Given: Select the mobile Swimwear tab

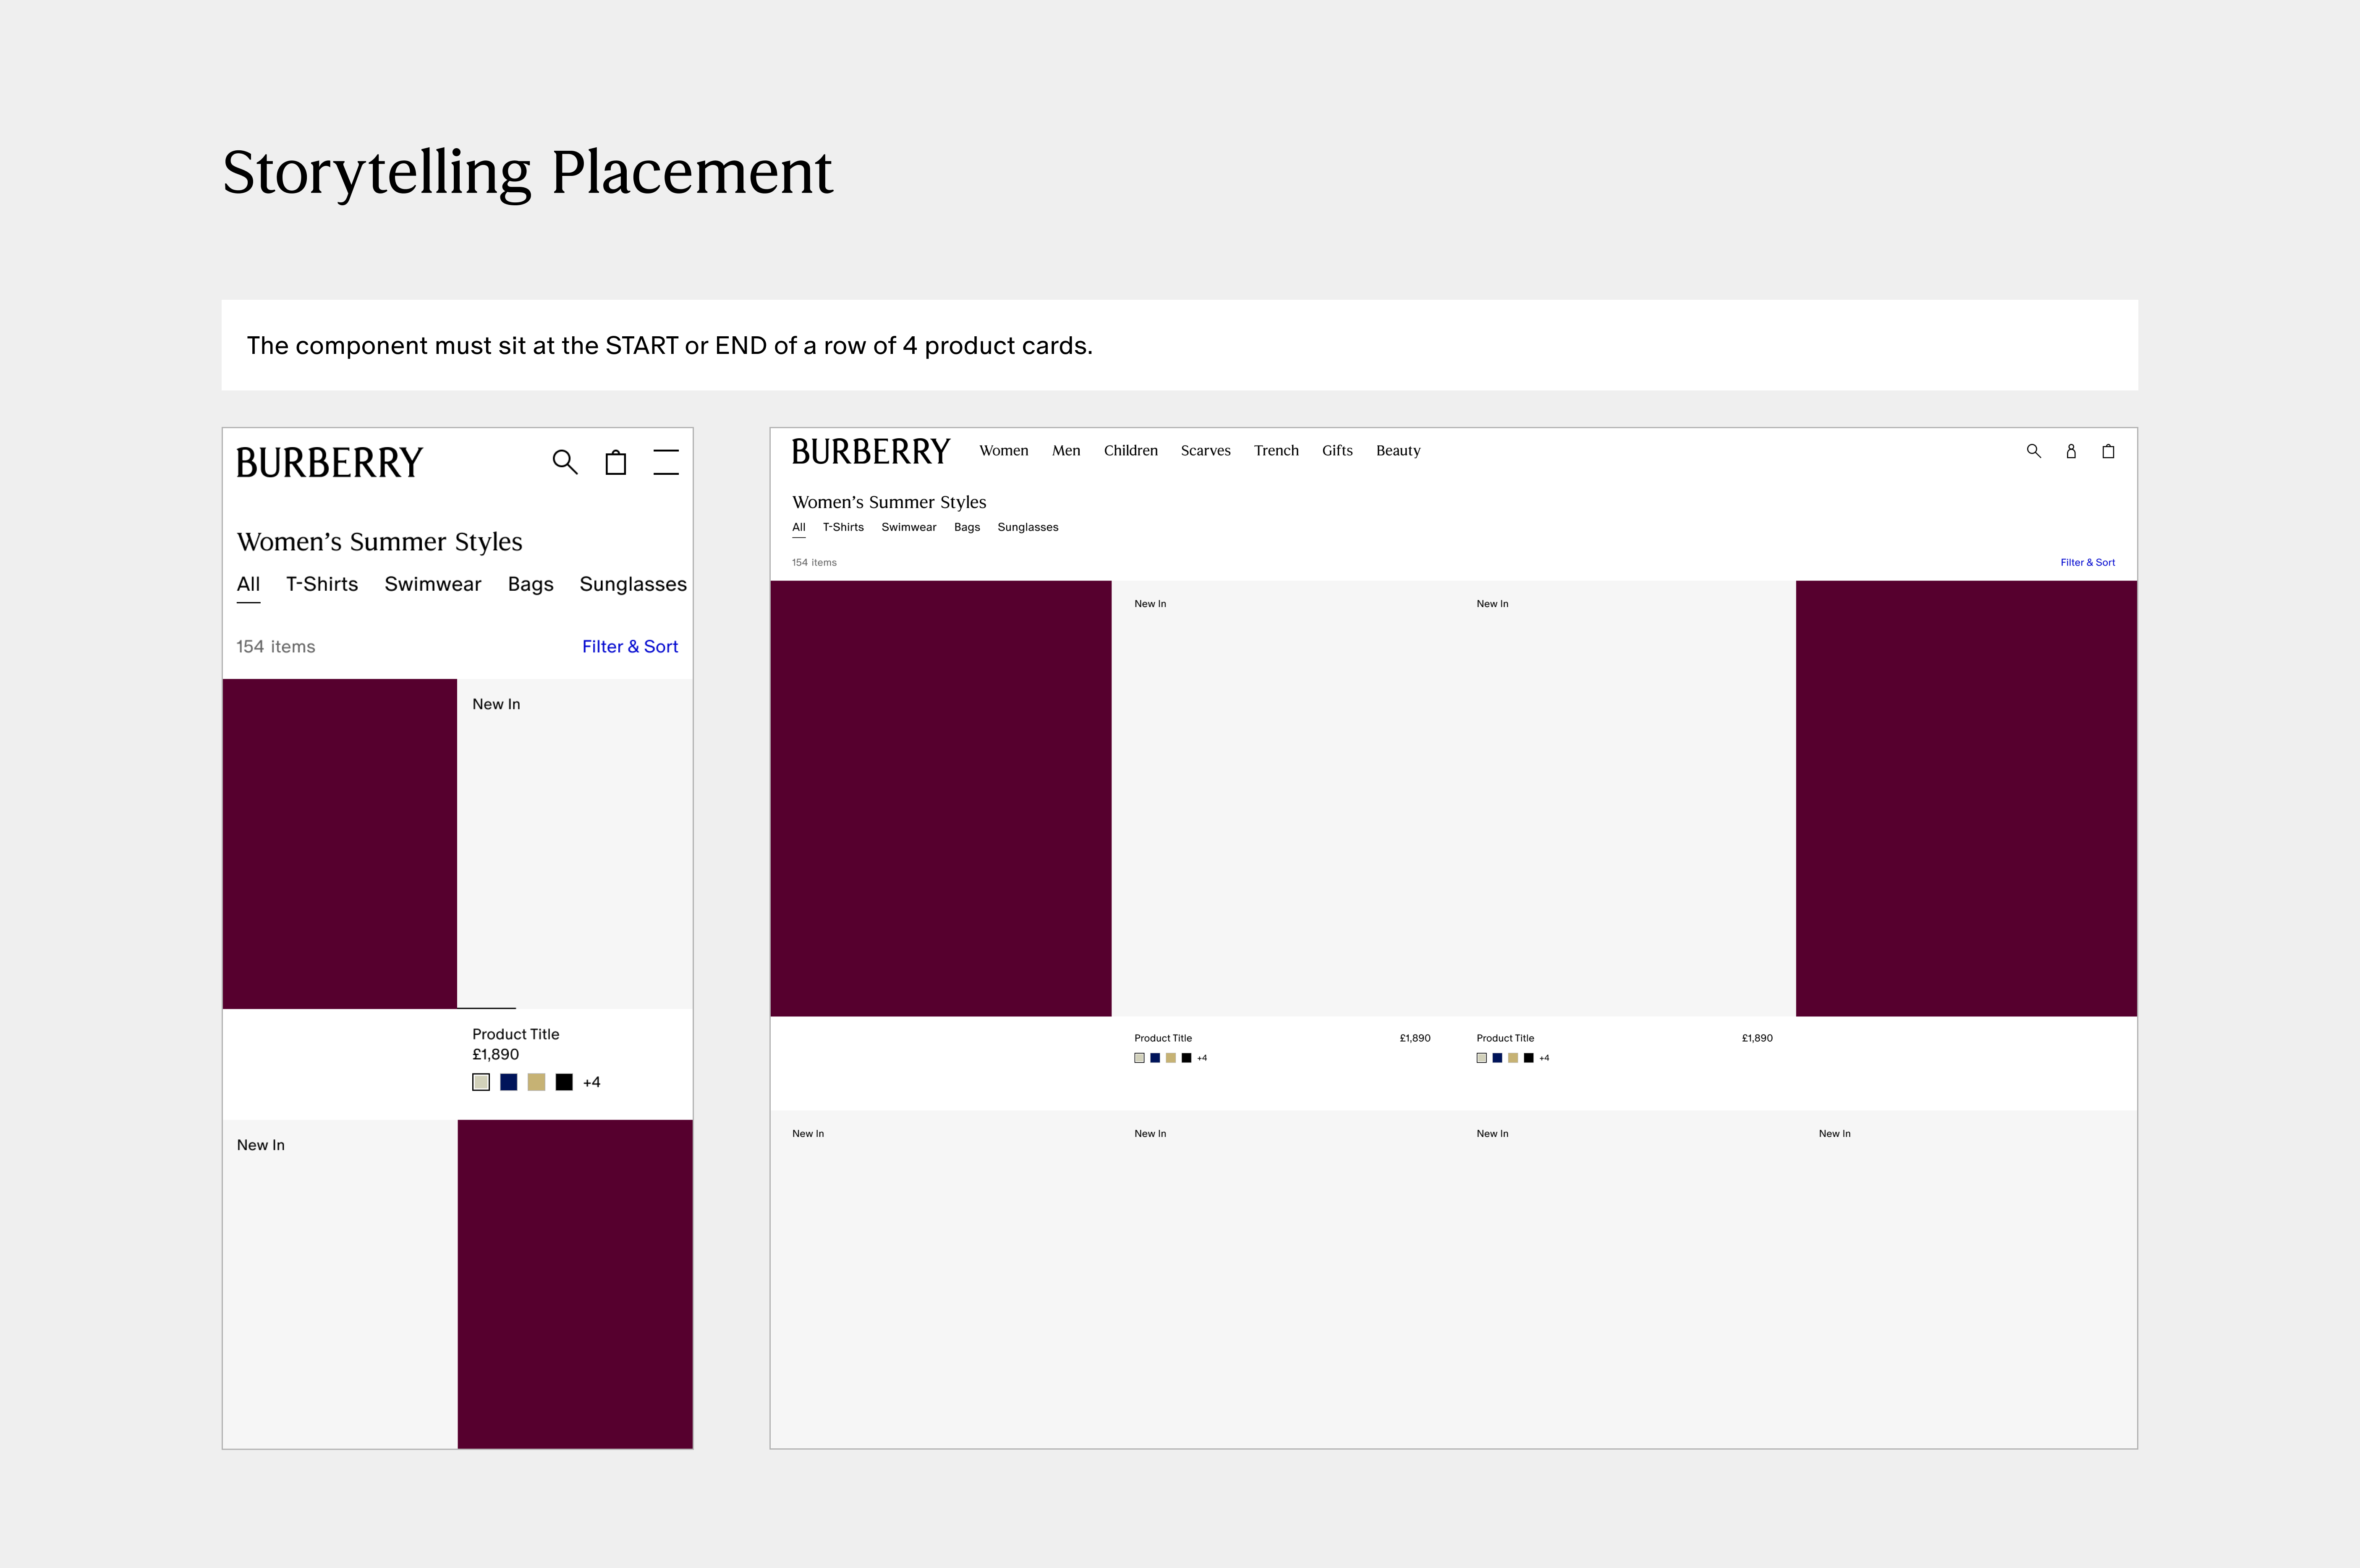Looking at the screenshot, I should [432, 584].
